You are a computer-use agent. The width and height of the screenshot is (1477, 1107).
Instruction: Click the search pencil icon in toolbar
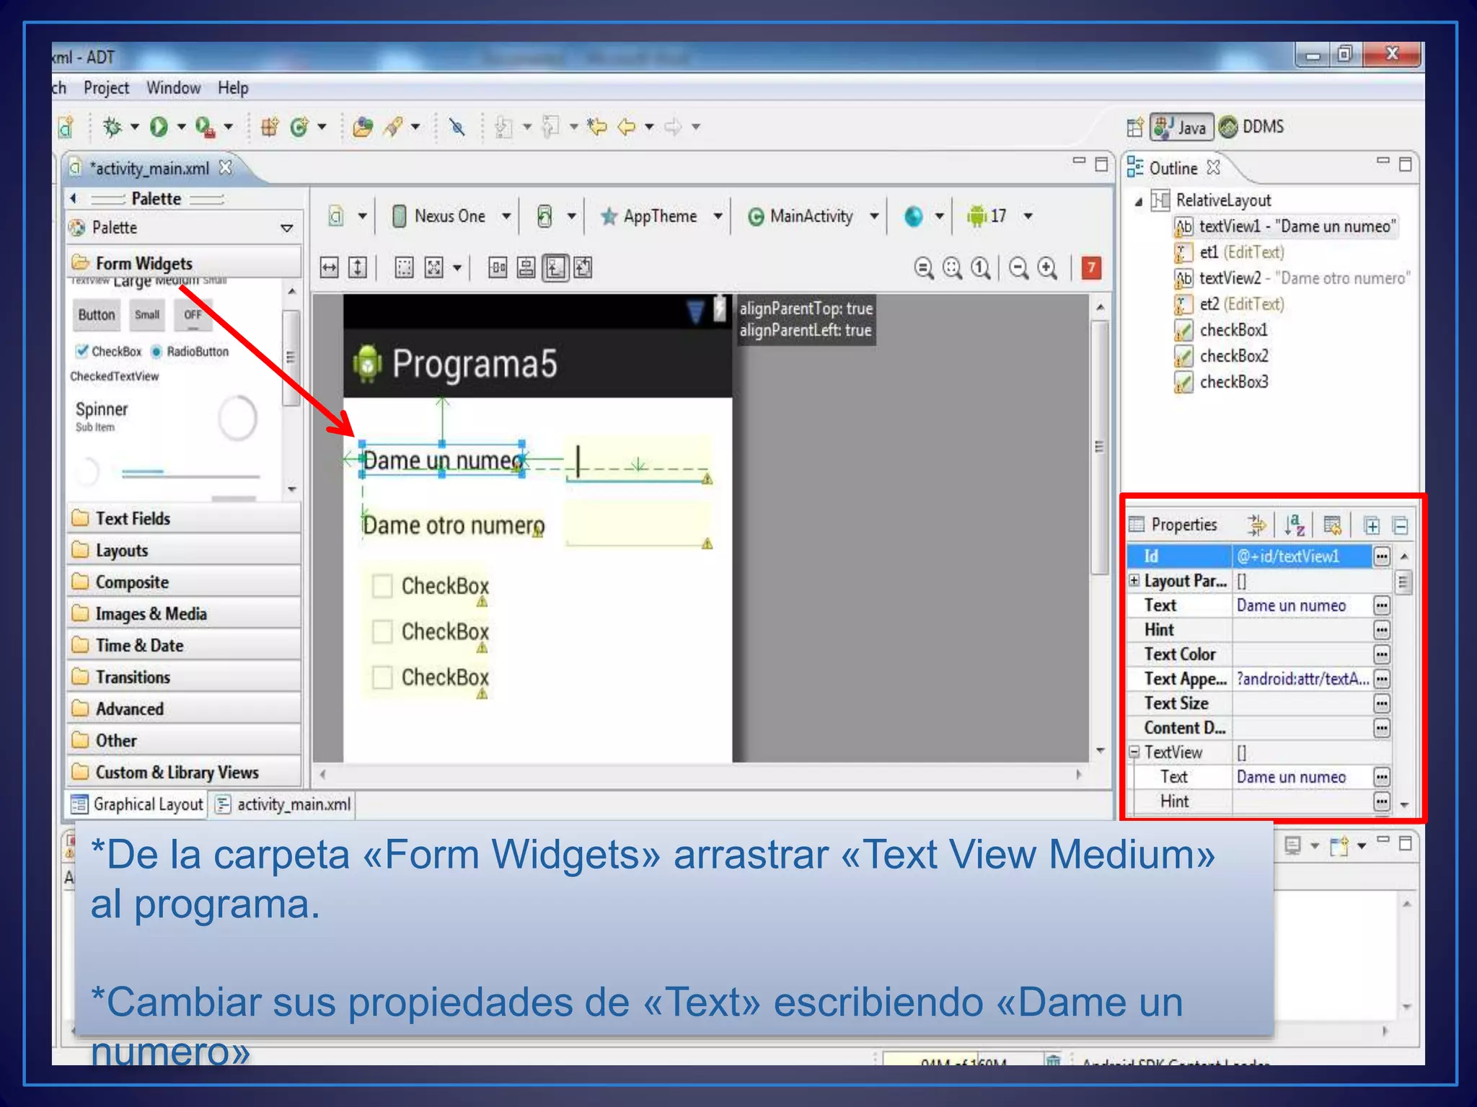pyautogui.click(x=394, y=127)
